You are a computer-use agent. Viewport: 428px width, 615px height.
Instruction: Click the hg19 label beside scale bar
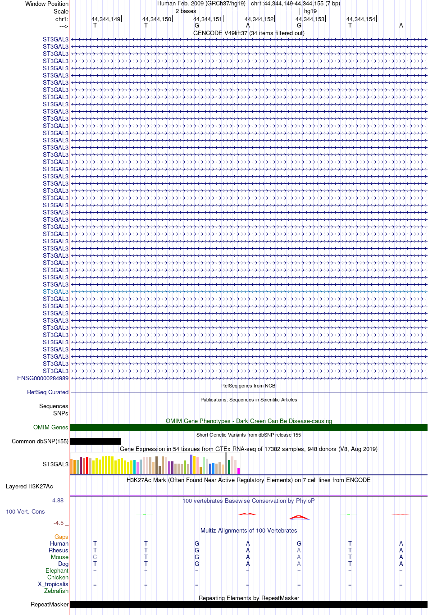[x=310, y=11]
